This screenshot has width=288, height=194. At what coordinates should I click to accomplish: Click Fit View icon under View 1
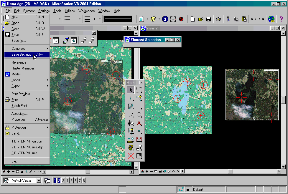point(22,172)
